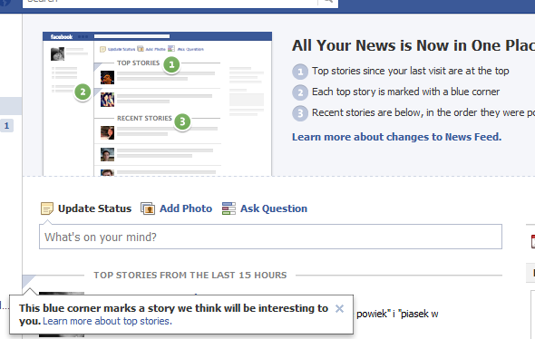Click the green number 1 marker
This screenshot has width=535, height=339.
click(x=171, y=64)
